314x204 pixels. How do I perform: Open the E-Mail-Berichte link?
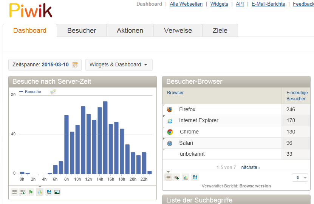coord(268,4)
